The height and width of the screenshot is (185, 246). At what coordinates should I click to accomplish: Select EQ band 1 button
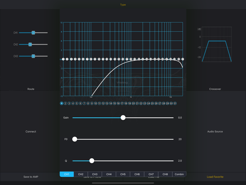[61, 103]
